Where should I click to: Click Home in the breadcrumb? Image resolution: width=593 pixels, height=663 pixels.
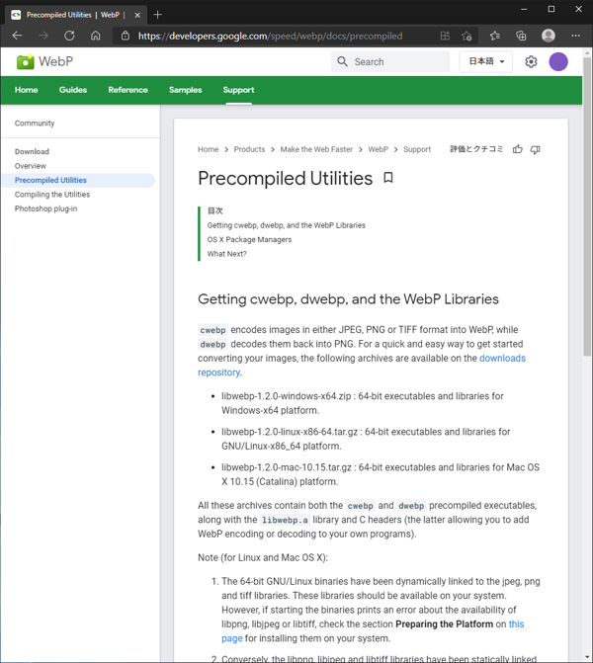[x=209, y=149]
